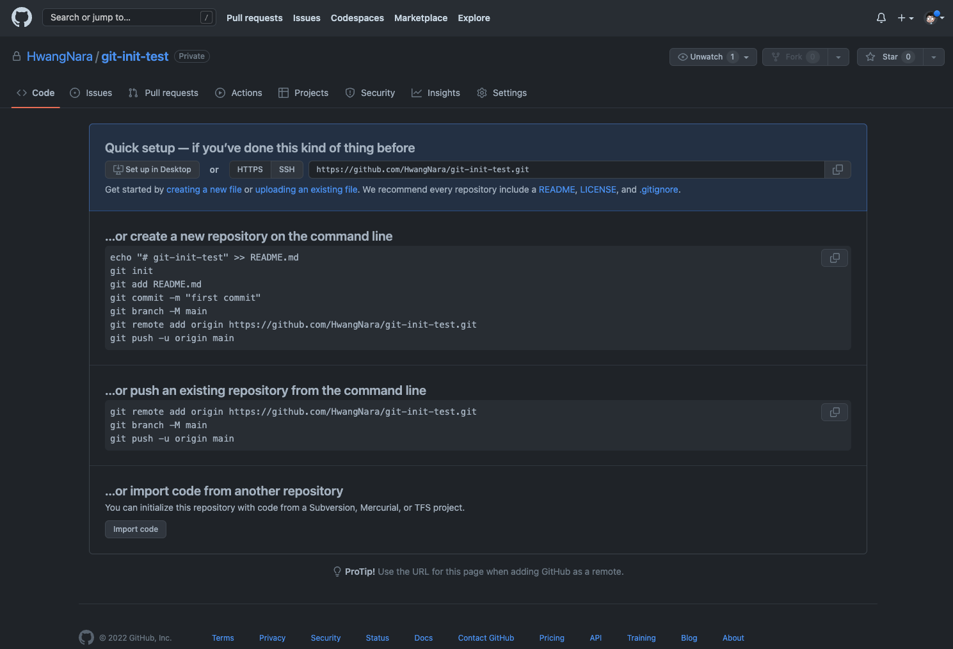953x649 pixels.
Task: Open the footer Privacy link
Action: (x=272, y=638)
